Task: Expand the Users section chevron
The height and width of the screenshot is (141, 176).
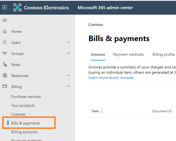Action: coord(69,42)
